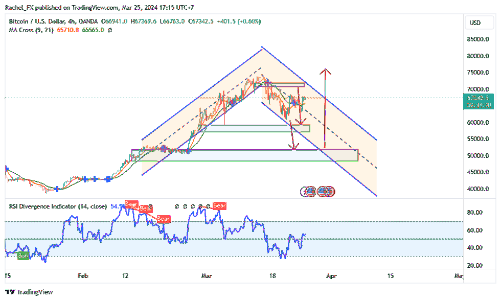501x301 pixels.
Task: Click the 55000.0 price axis label
Action: point(478,139)
